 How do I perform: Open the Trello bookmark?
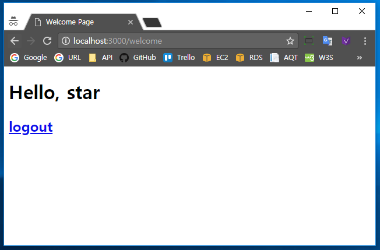(x=179, y=58)
